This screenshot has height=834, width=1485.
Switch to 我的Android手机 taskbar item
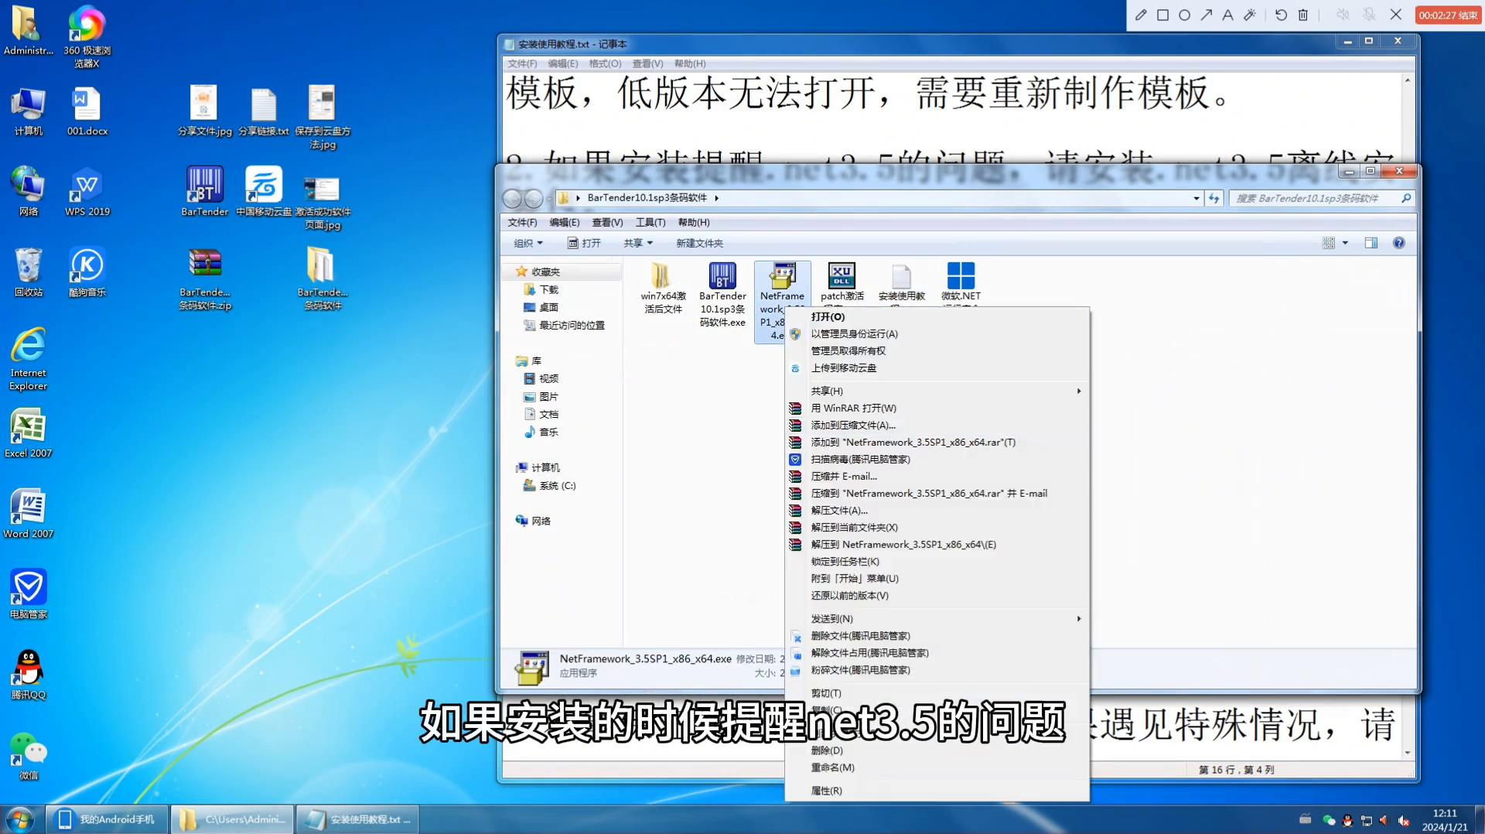(x=107, y=819)
